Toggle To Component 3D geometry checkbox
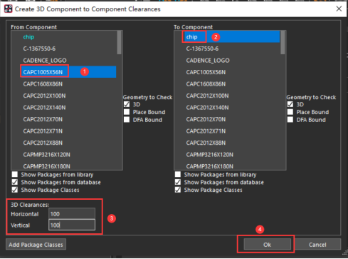This screenshot has height=259, width=348. coord(290,104)
